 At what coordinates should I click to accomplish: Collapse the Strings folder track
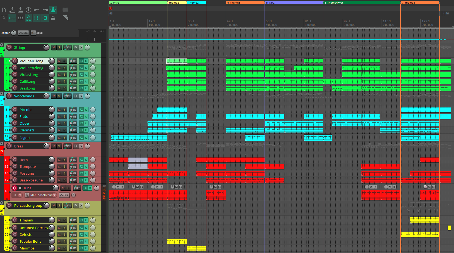pyautogui.click(x=2, y=45)
